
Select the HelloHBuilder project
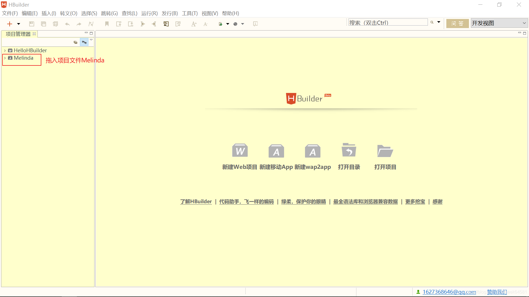click(x=30, y=51)
